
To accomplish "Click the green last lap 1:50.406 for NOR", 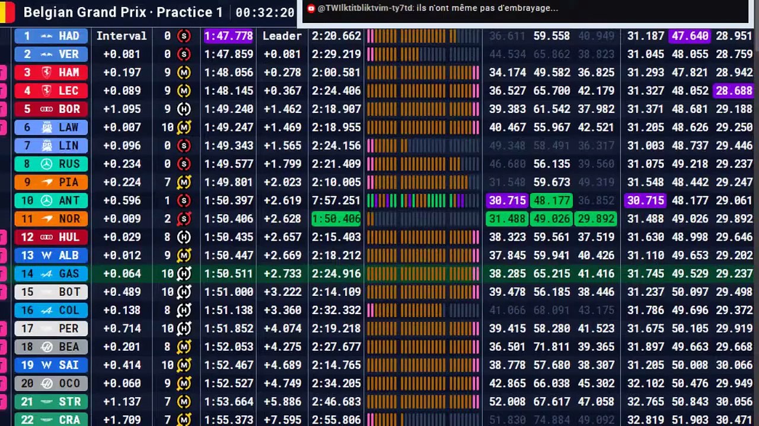I will (336, 220).
